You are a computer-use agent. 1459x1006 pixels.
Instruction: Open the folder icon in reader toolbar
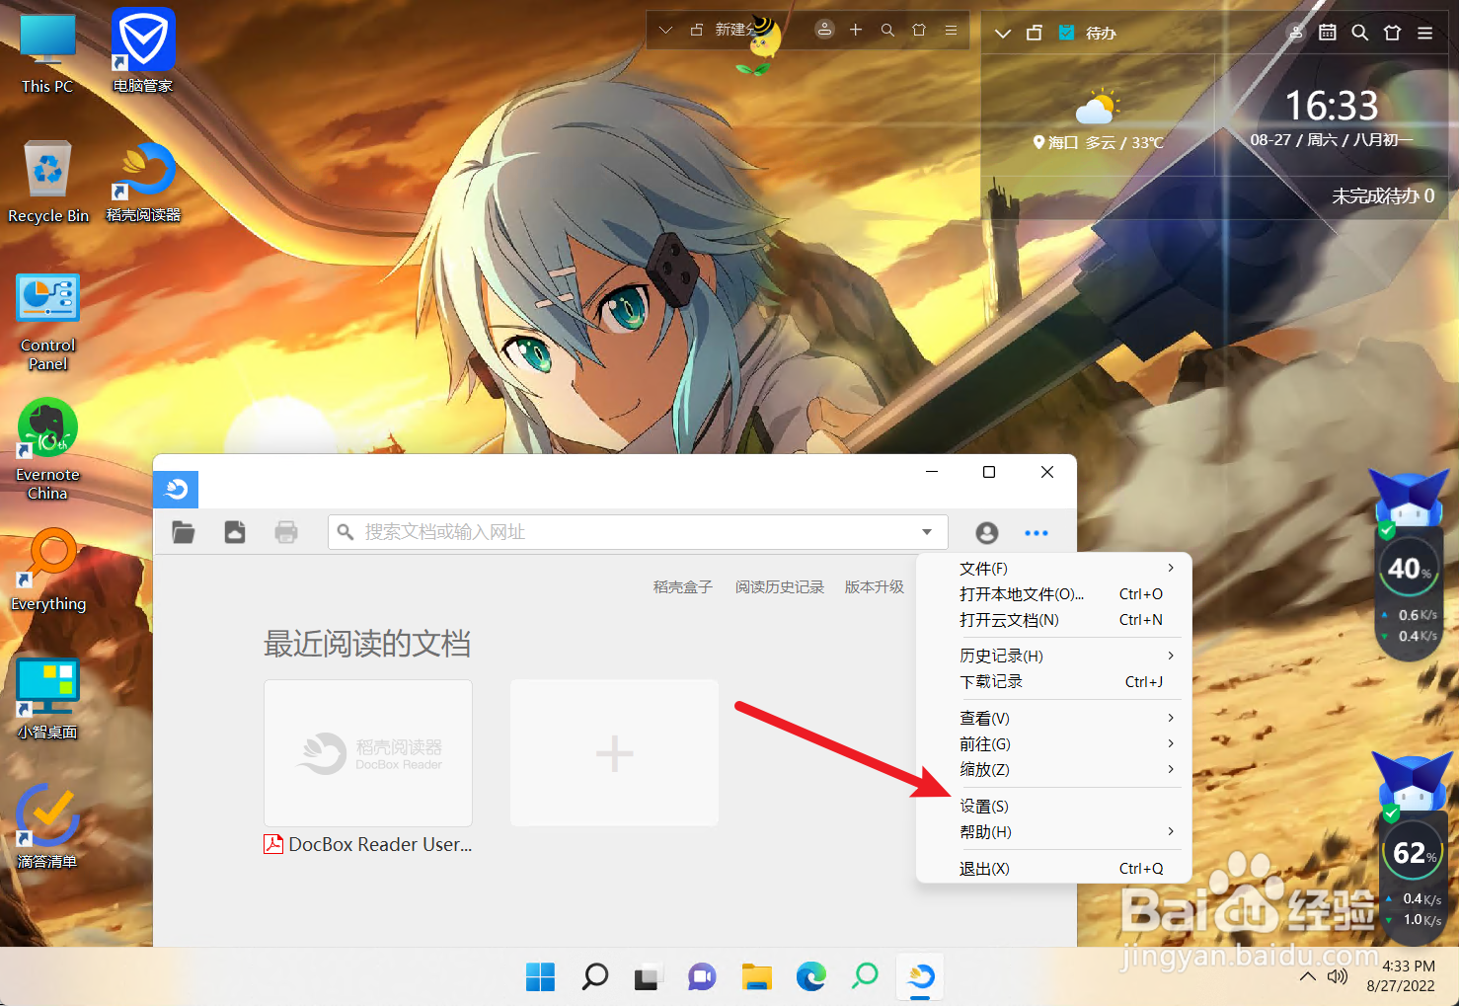tap(184, 532)
